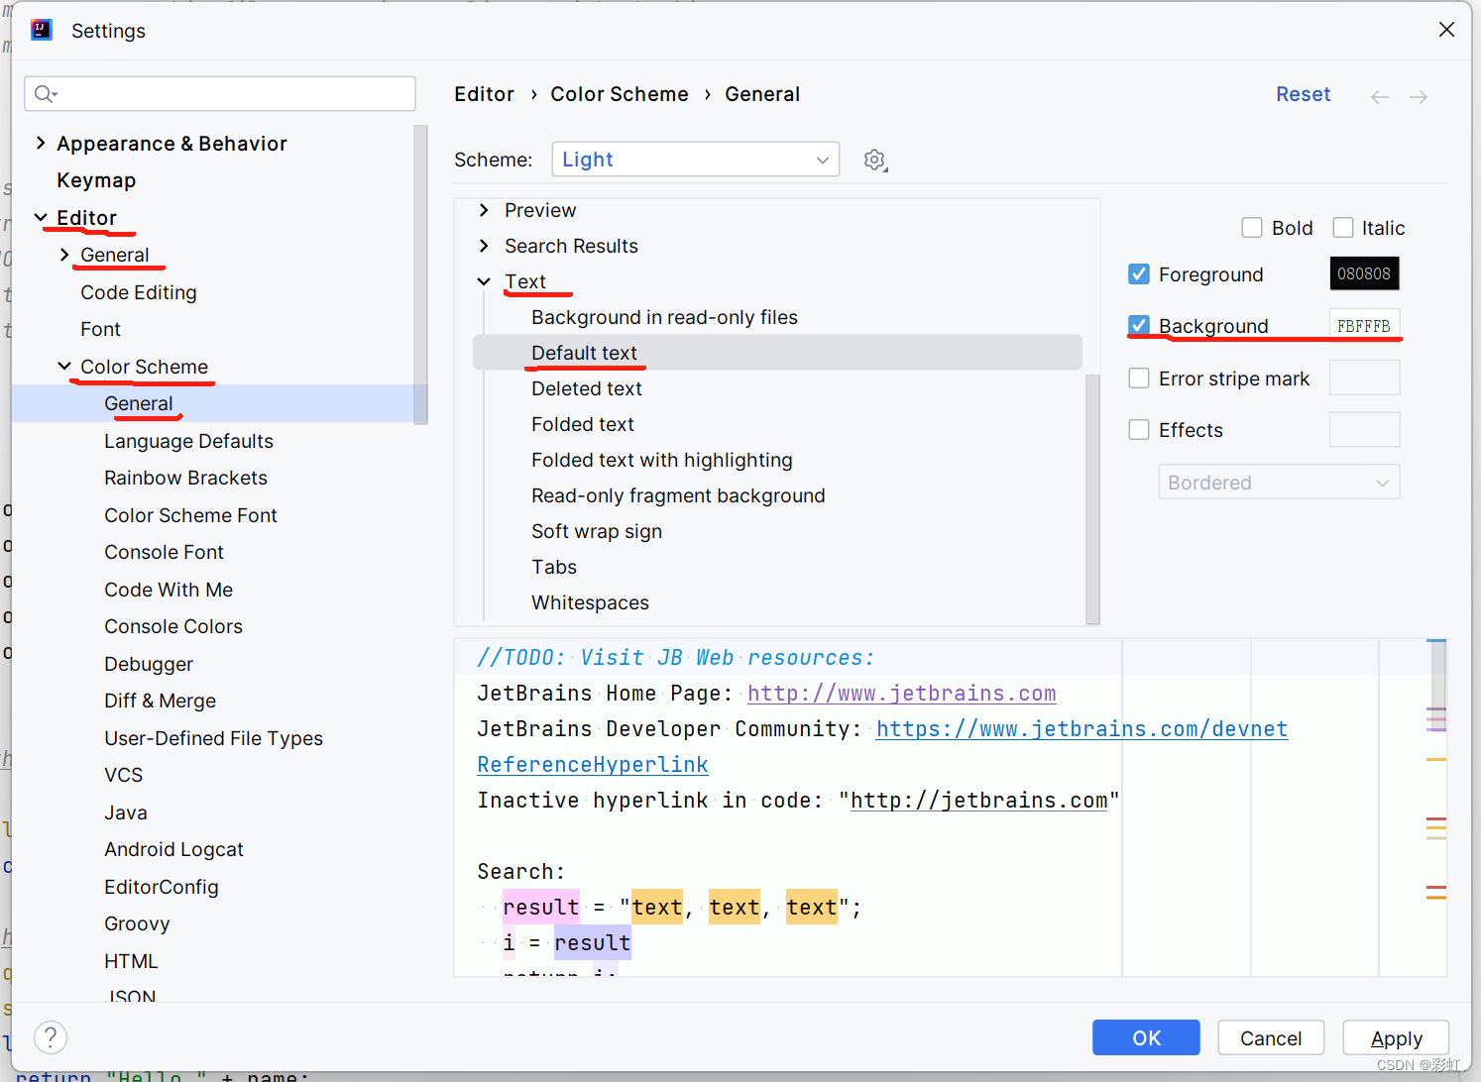1481x1082 pixels.
Task: Select Background in read-only files
Action: [x=664, y=317]
